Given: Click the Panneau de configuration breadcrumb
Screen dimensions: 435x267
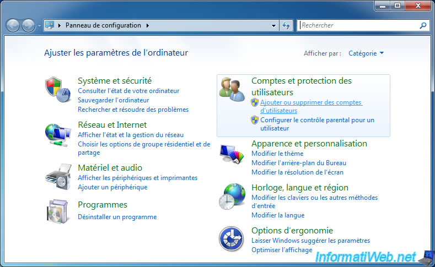Looking at the screenshot, I should click(103, 25).
